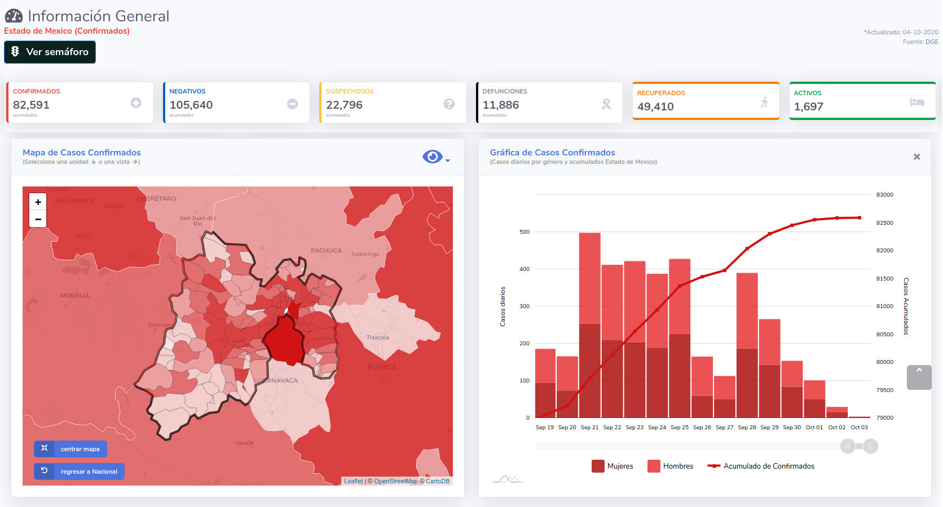The image size is (943, 507).
Task: Open the Leaflet attribution link
Action: coord(354,481)
